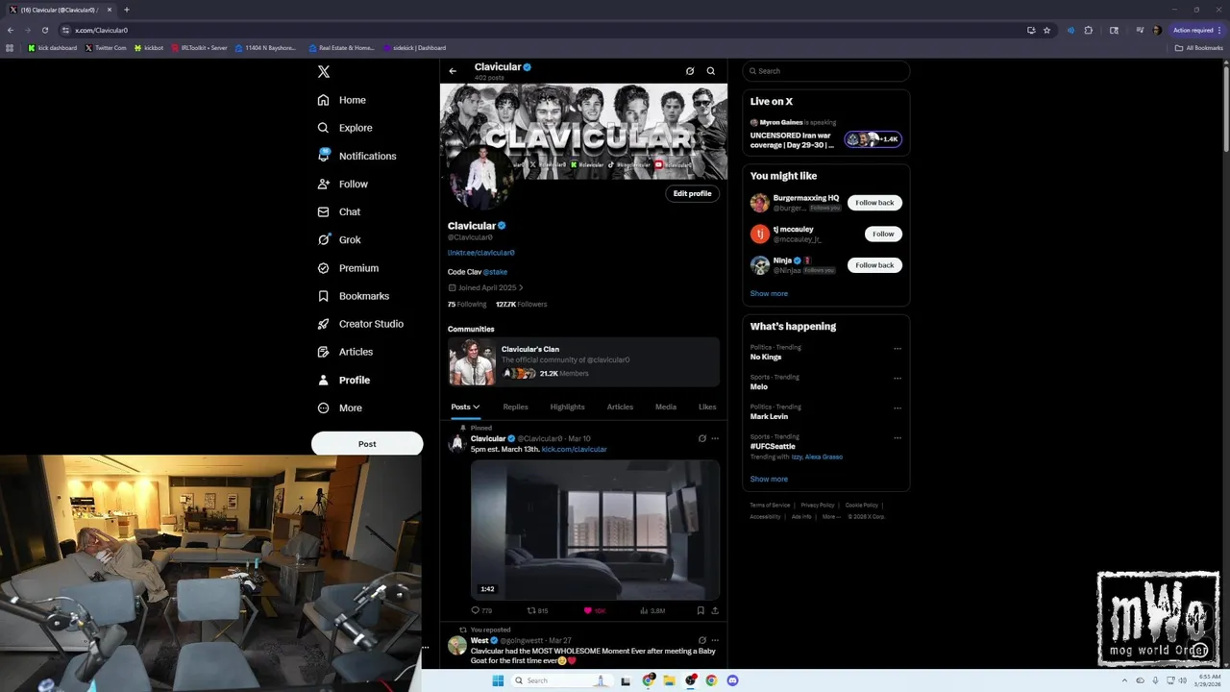
Task: Open the 127.7K Followers list
Action: pyautogui.click(x=521, y=304)
